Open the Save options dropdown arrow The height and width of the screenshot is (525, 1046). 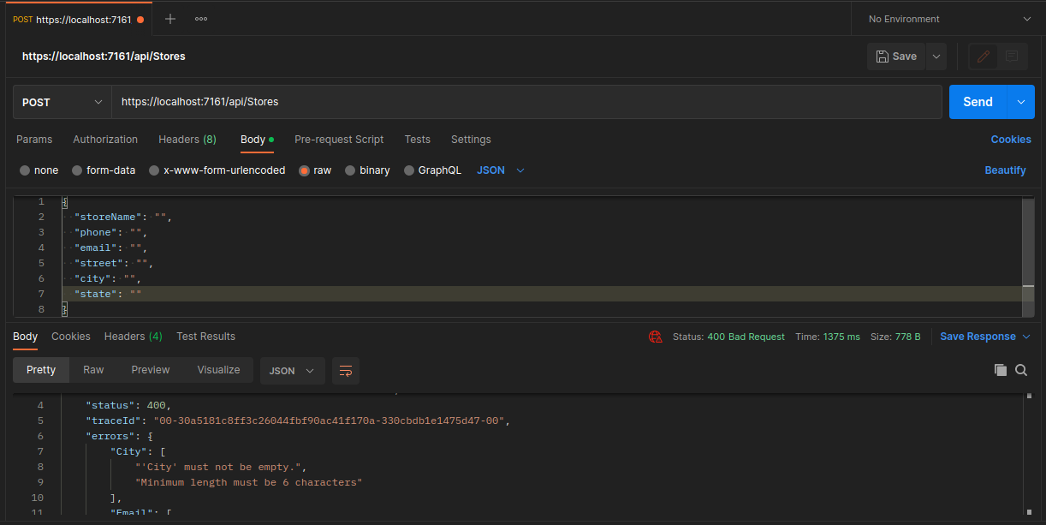[x=936, y=57]
